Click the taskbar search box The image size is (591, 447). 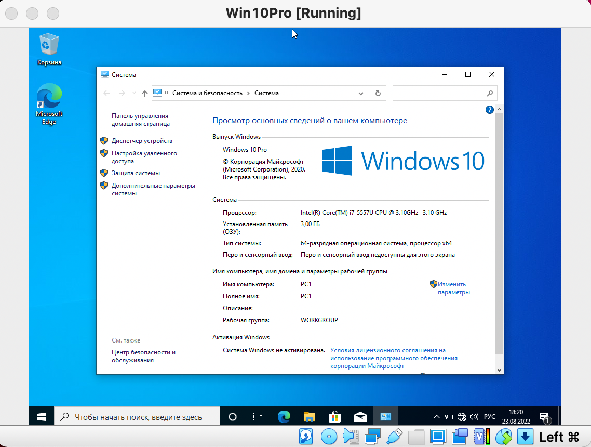137,416
